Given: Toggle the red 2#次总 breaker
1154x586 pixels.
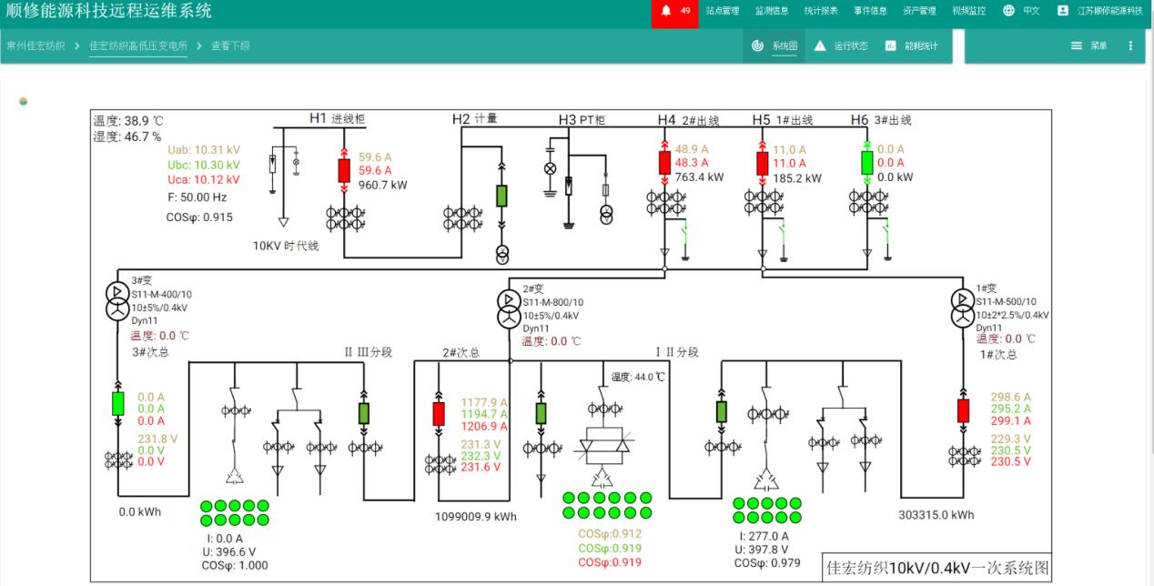Looking at the screenshot, I should click(439, 413).
